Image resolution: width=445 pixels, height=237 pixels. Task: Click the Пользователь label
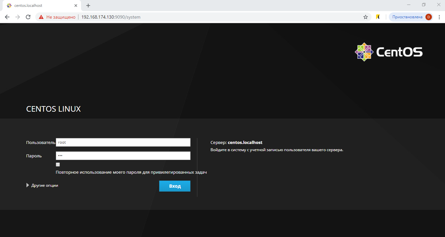[x=41, y=143]
